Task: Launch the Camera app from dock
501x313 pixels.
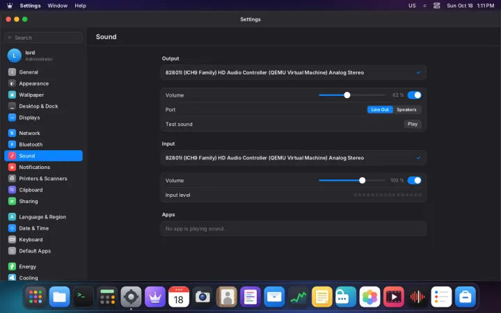Action: pos(202,297)
